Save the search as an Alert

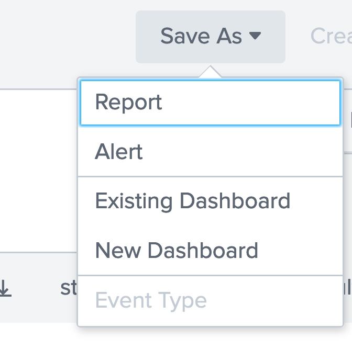pyautogui.click(x=119, y=152)
